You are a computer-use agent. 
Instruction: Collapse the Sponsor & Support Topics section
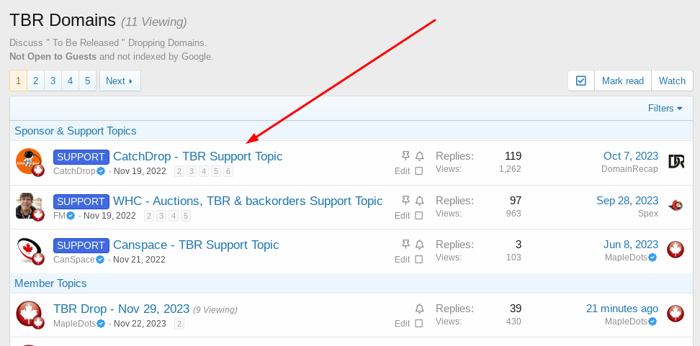[x=76, y=131]
